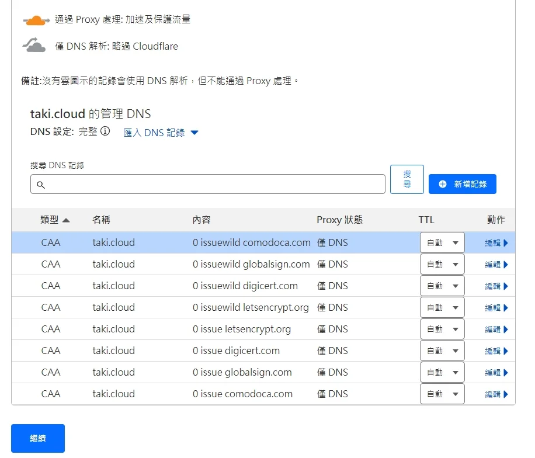
Task: Click the 繼續 button
Action: tap(38, 438)
